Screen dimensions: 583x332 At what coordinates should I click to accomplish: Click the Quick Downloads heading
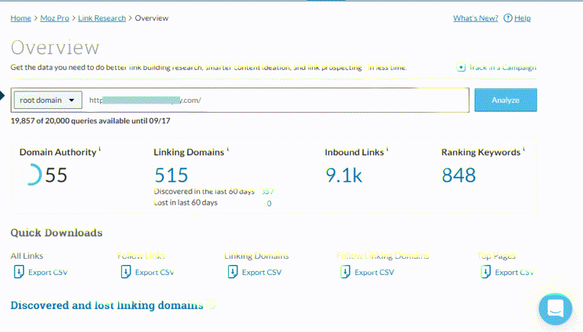56,233
